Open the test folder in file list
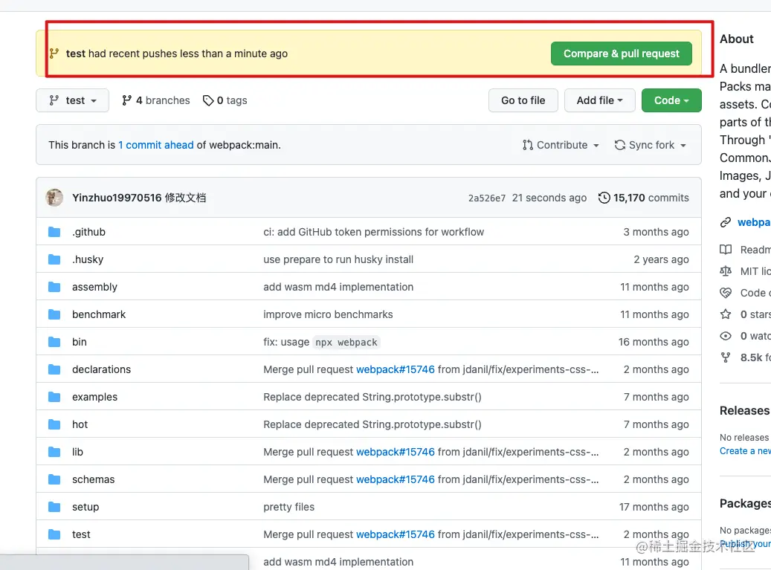The width and height of the screenshot is (771, 570). (81, 534)
